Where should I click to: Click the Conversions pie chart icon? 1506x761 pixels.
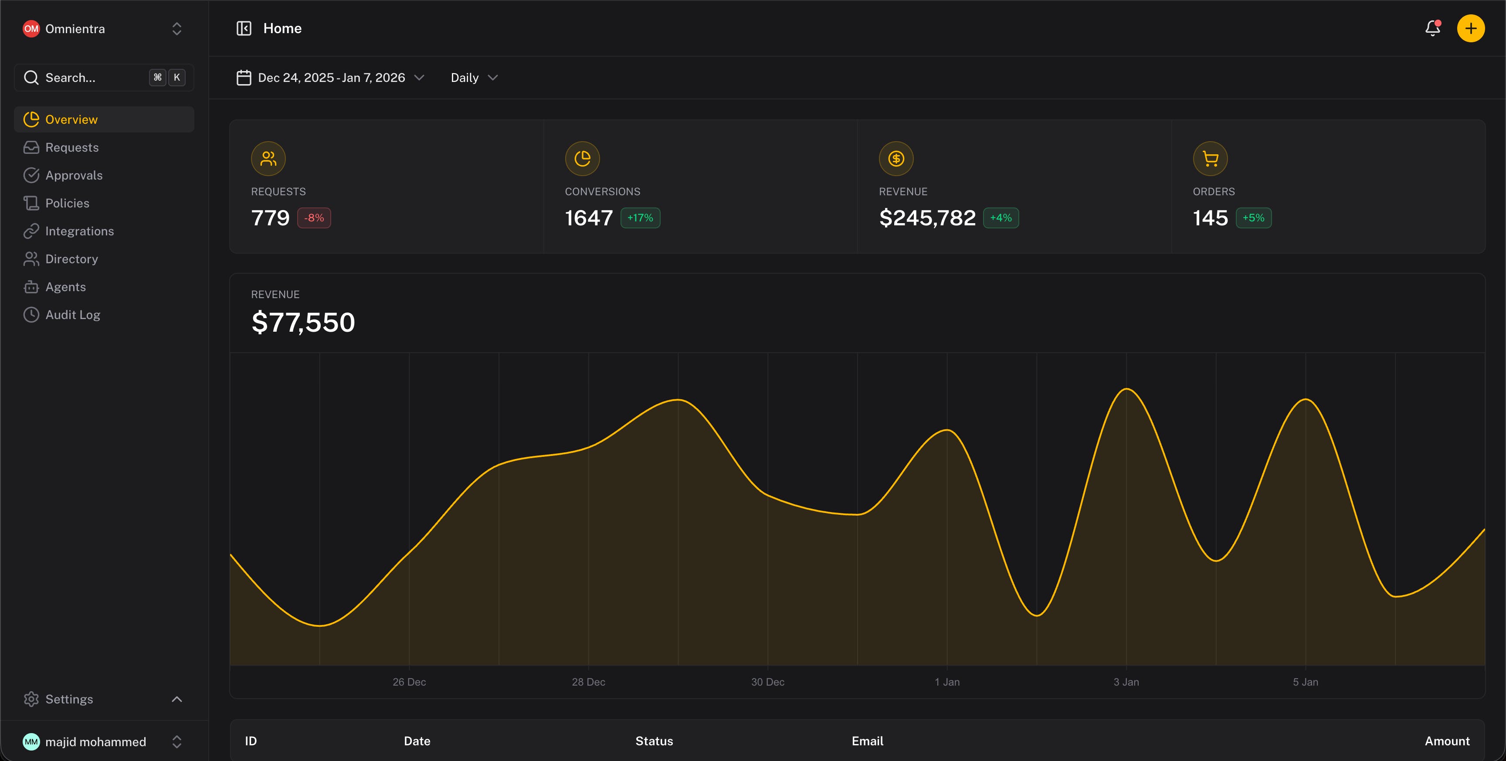coord(582,159)
